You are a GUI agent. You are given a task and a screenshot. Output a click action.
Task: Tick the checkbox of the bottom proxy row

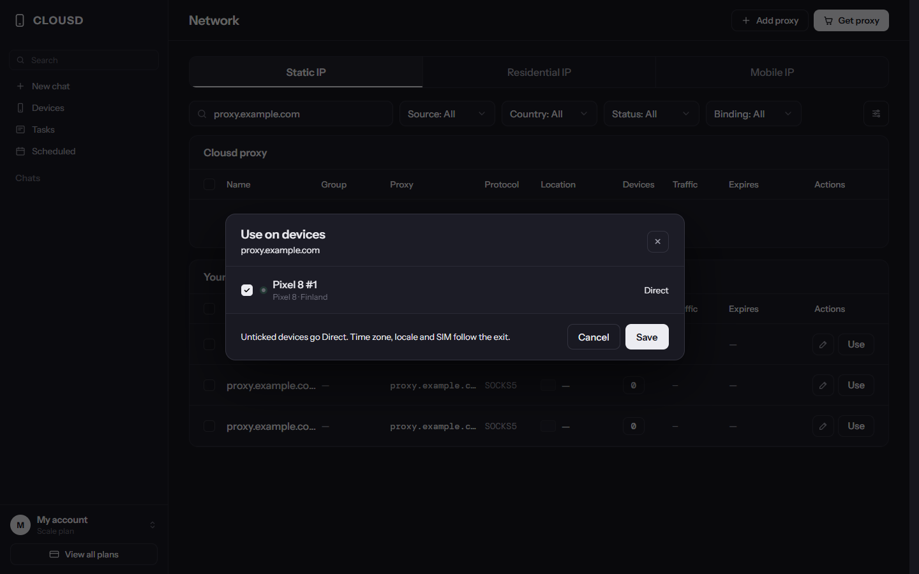coord(209,426)
